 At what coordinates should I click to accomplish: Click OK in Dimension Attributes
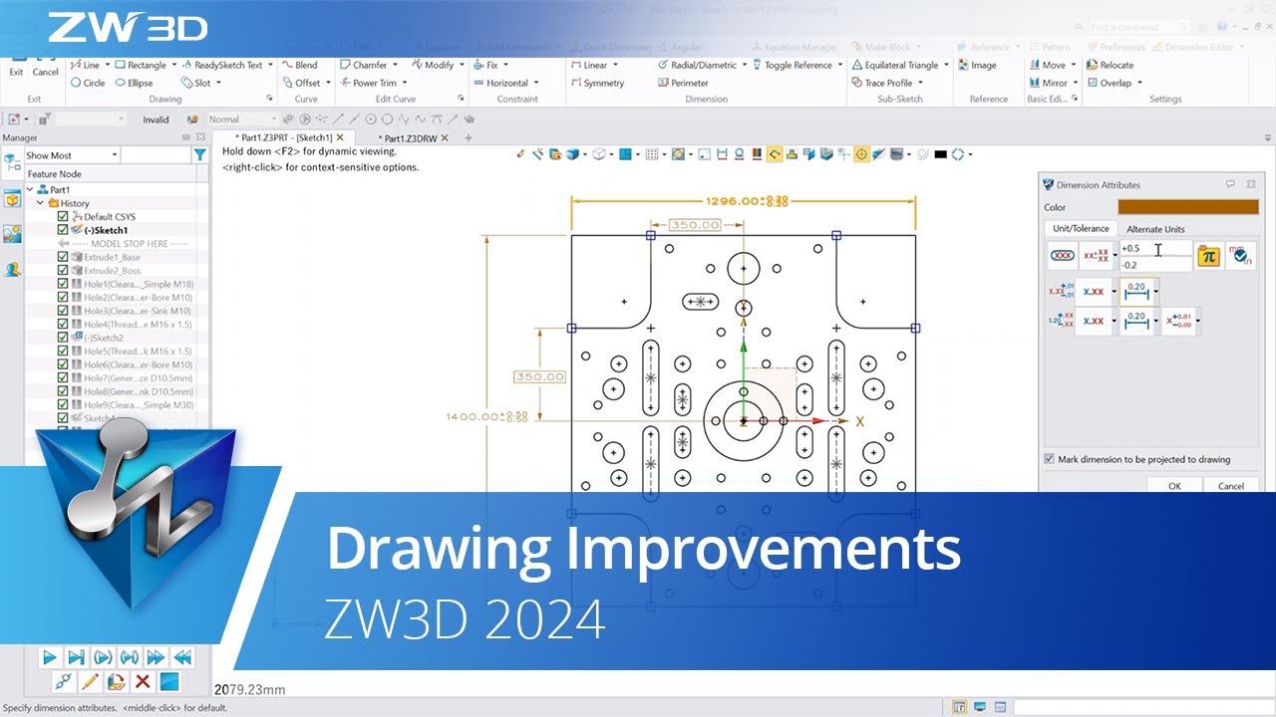click(x=1174, y=485)
